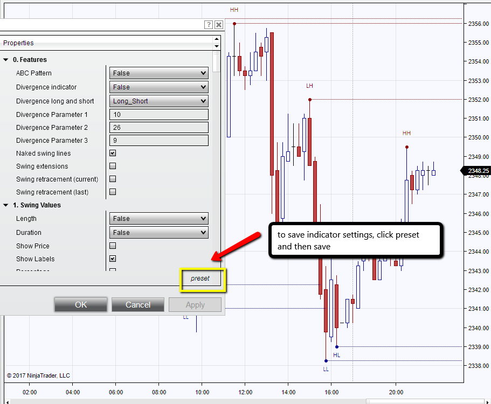Click the chart horizontal scrollbar left arrow
The image size is (491, 404).
tap(8, 401)
